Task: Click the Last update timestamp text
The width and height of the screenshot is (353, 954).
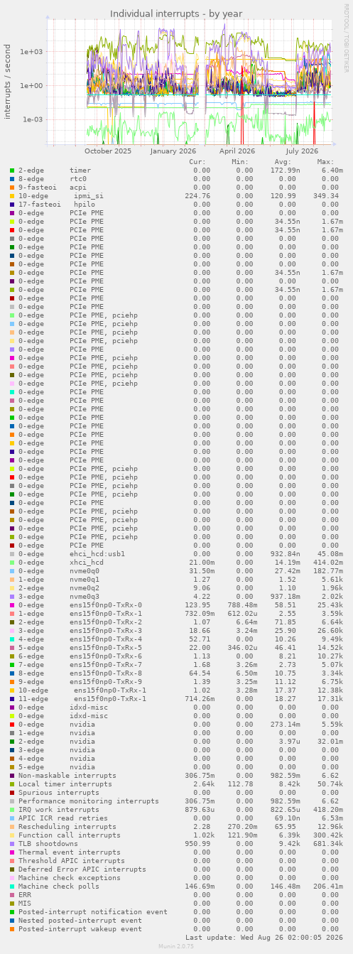Action: 264,938
